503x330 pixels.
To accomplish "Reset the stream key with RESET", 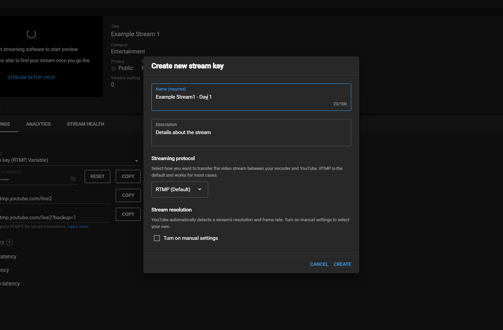I will tap(97, 176).
